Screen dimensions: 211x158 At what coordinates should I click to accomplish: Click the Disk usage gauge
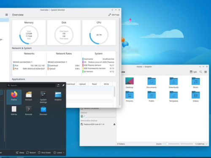[x=64, y=35]
